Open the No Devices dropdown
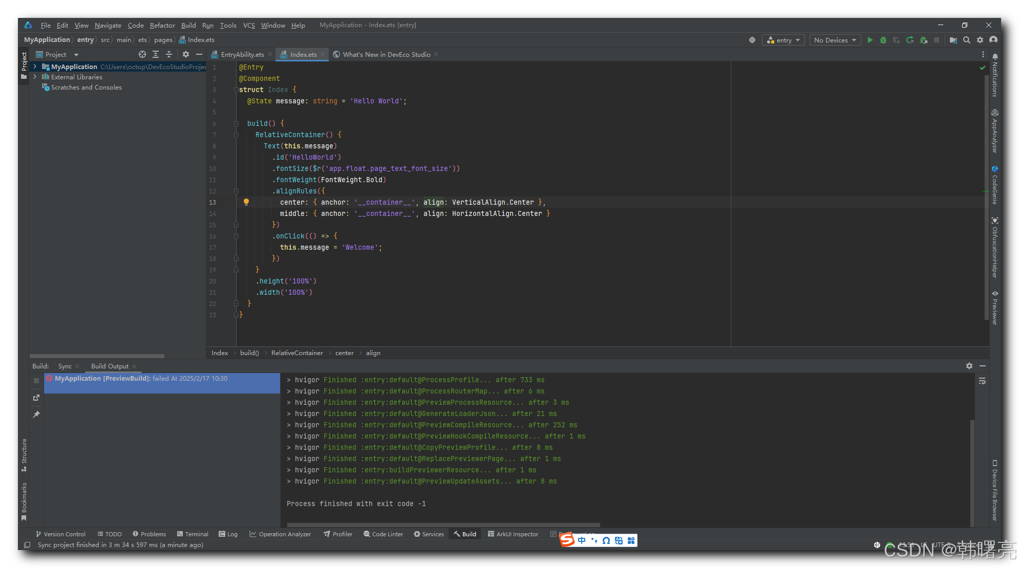1019x568 pixels. [835, 40]
